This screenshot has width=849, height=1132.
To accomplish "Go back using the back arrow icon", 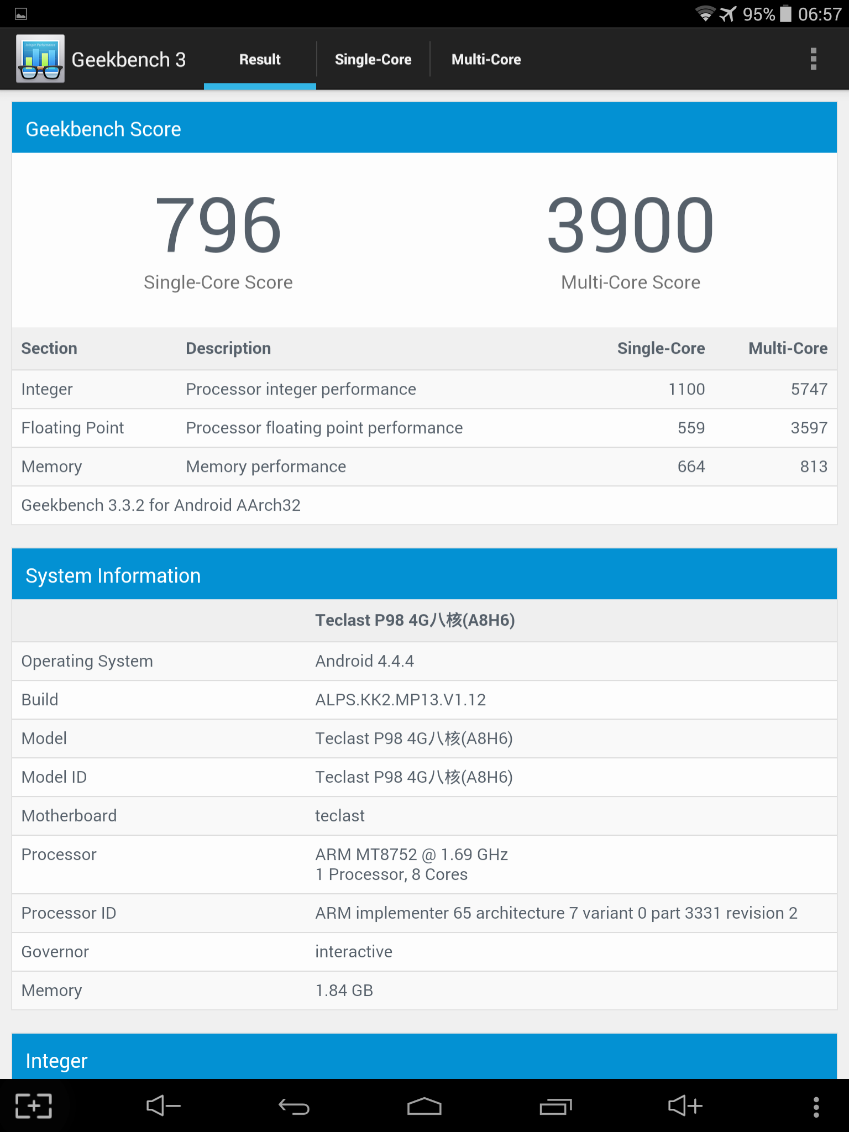I will (x=294, y=1106).
